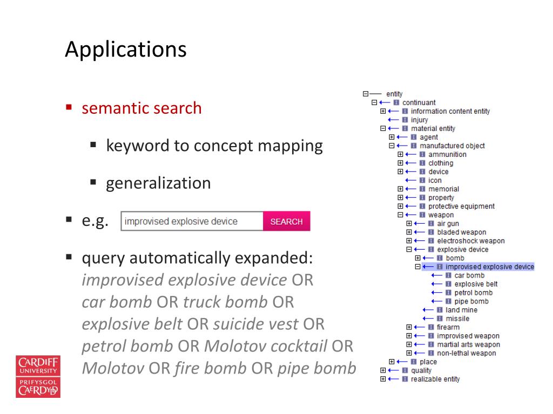This screenshot has height=414, width=553.
Task: Focus the improvised explosive device search field
Action: 192,221
